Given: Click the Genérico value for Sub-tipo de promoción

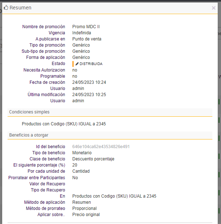Looking at the screenshot, I should [x=81, y=51].
